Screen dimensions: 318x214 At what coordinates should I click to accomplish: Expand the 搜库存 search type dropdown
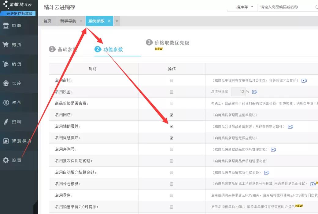[x=245, y=7]
